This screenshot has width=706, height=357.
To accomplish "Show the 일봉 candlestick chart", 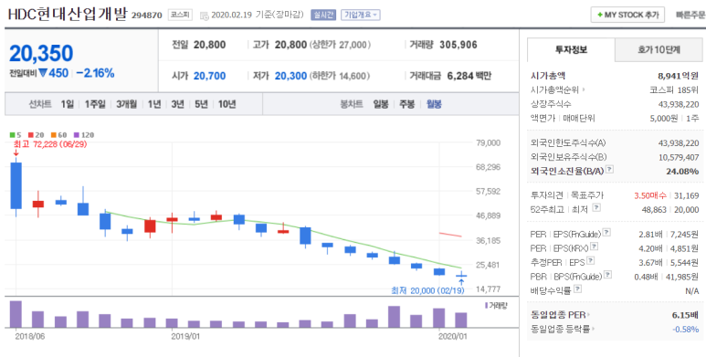I will 381,104.
